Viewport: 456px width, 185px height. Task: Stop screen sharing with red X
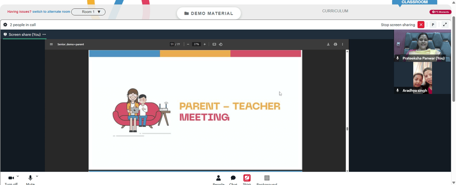[x=421, y=25]
